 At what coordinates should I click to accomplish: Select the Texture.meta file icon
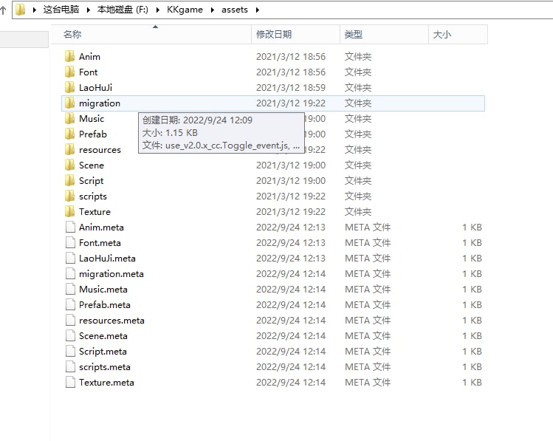(69, 383)
